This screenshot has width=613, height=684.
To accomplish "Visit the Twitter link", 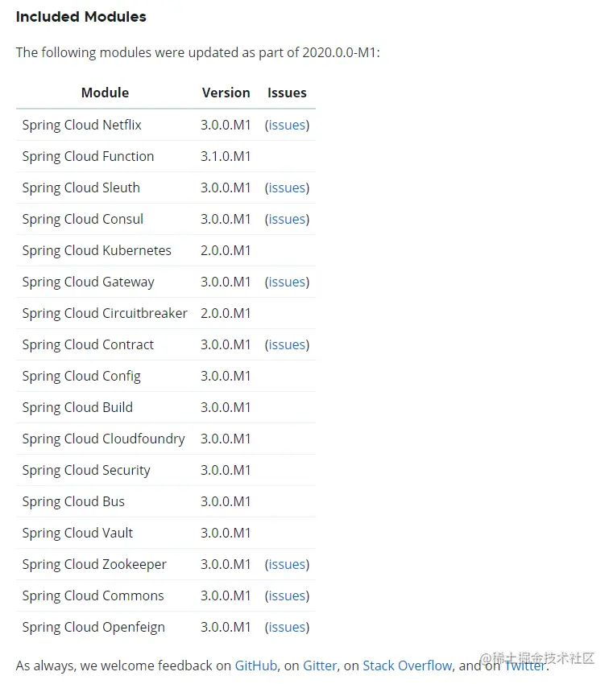I will click(524, 665).
